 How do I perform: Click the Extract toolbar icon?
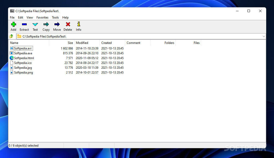24,24
